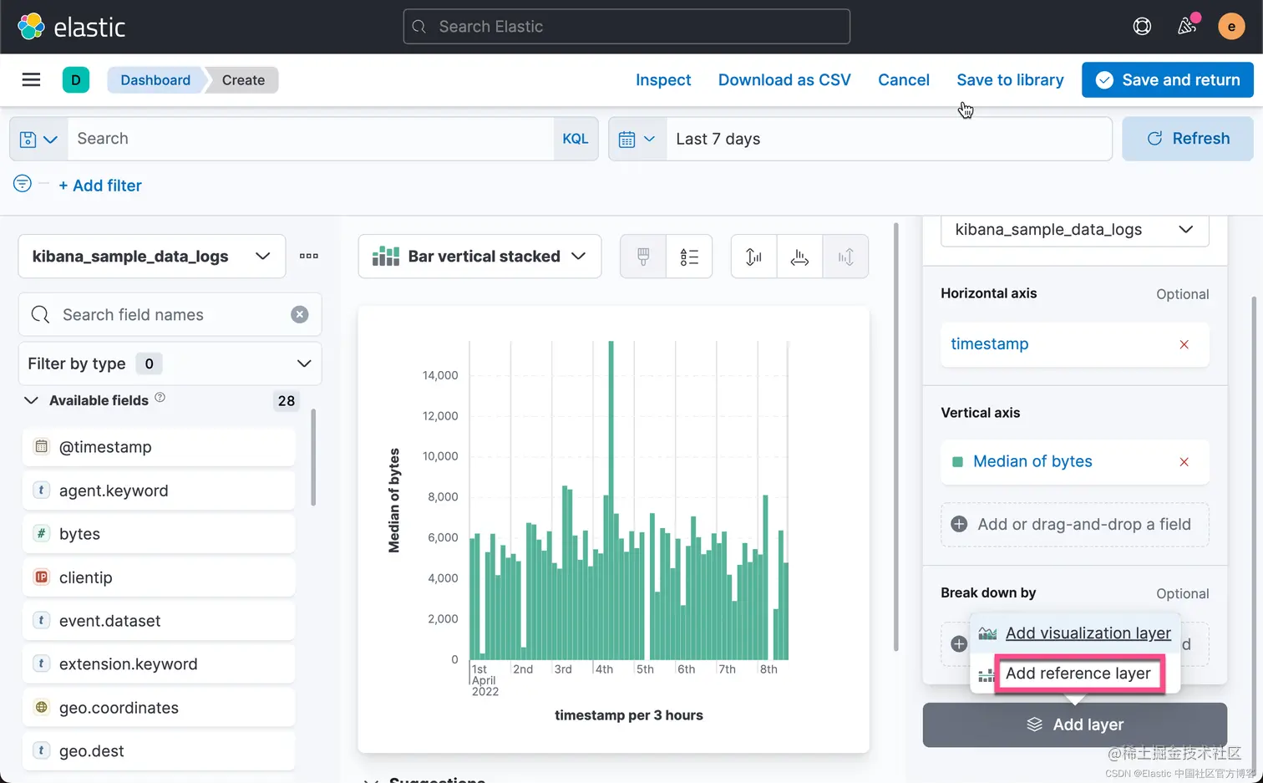Open the user avatar menu
This screenshot has height=783, width=1263.
click(x=1231, y=27)
